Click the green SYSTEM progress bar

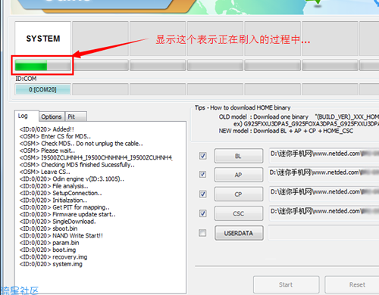tap(42, 66)
